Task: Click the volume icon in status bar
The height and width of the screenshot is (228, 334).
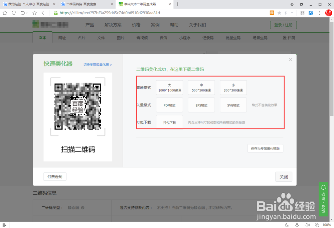Action: tap(307, 225)
